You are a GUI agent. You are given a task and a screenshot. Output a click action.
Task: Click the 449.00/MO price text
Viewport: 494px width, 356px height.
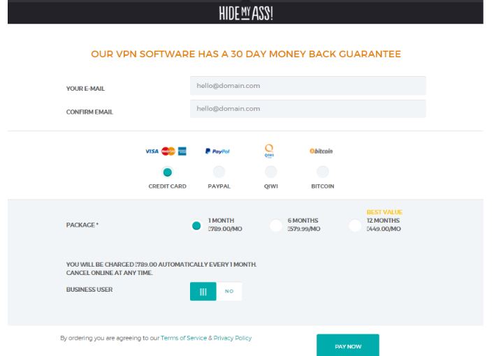(384, 229)
